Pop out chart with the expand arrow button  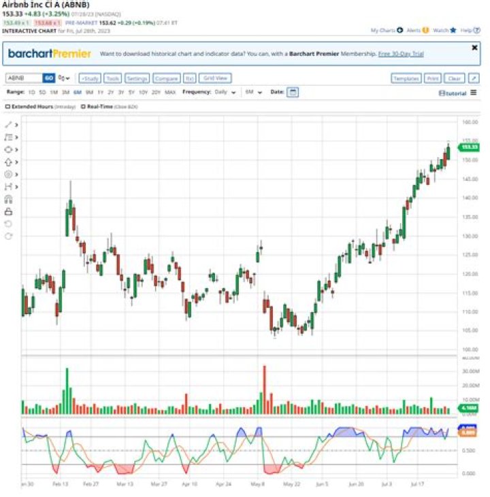[x=474, y=78]
